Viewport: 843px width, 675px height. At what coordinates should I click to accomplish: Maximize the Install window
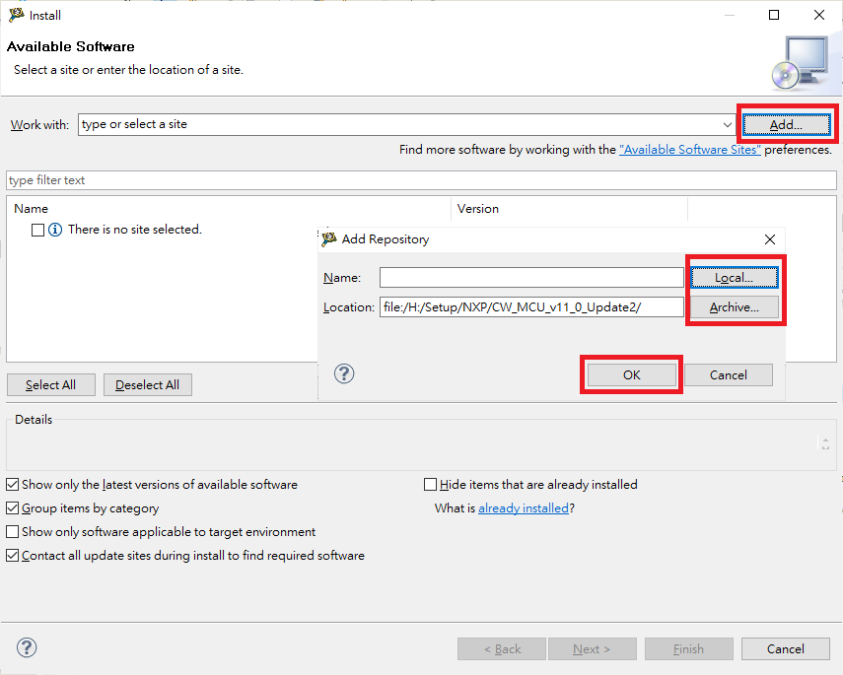[x=774, y=15]
